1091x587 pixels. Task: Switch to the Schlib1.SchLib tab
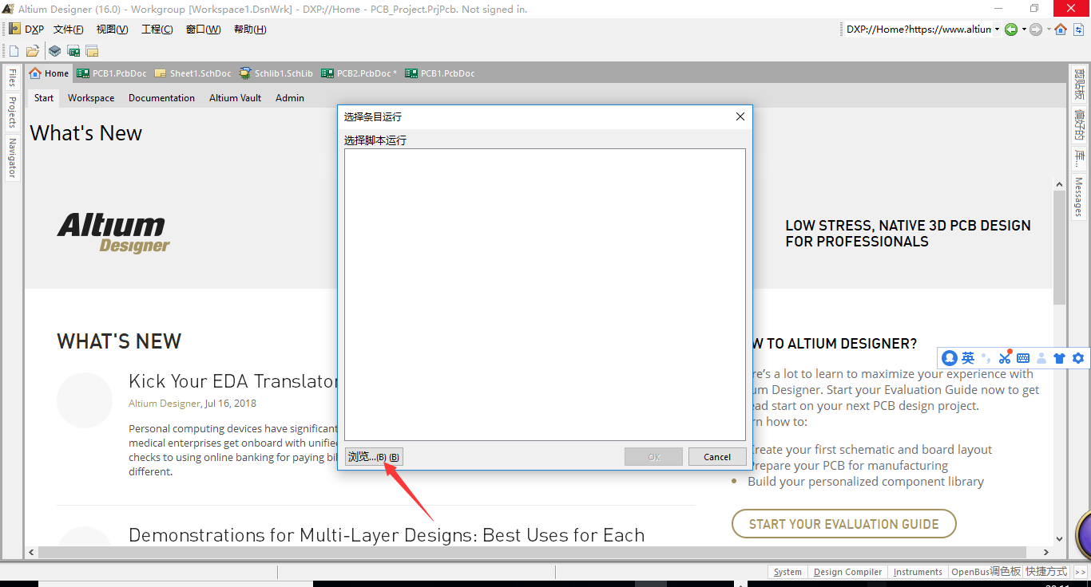point(276,73)
